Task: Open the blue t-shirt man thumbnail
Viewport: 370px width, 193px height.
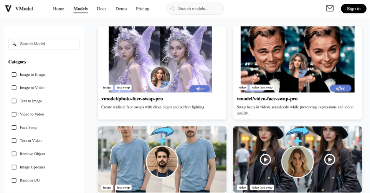Action: (x=162, y=160)
